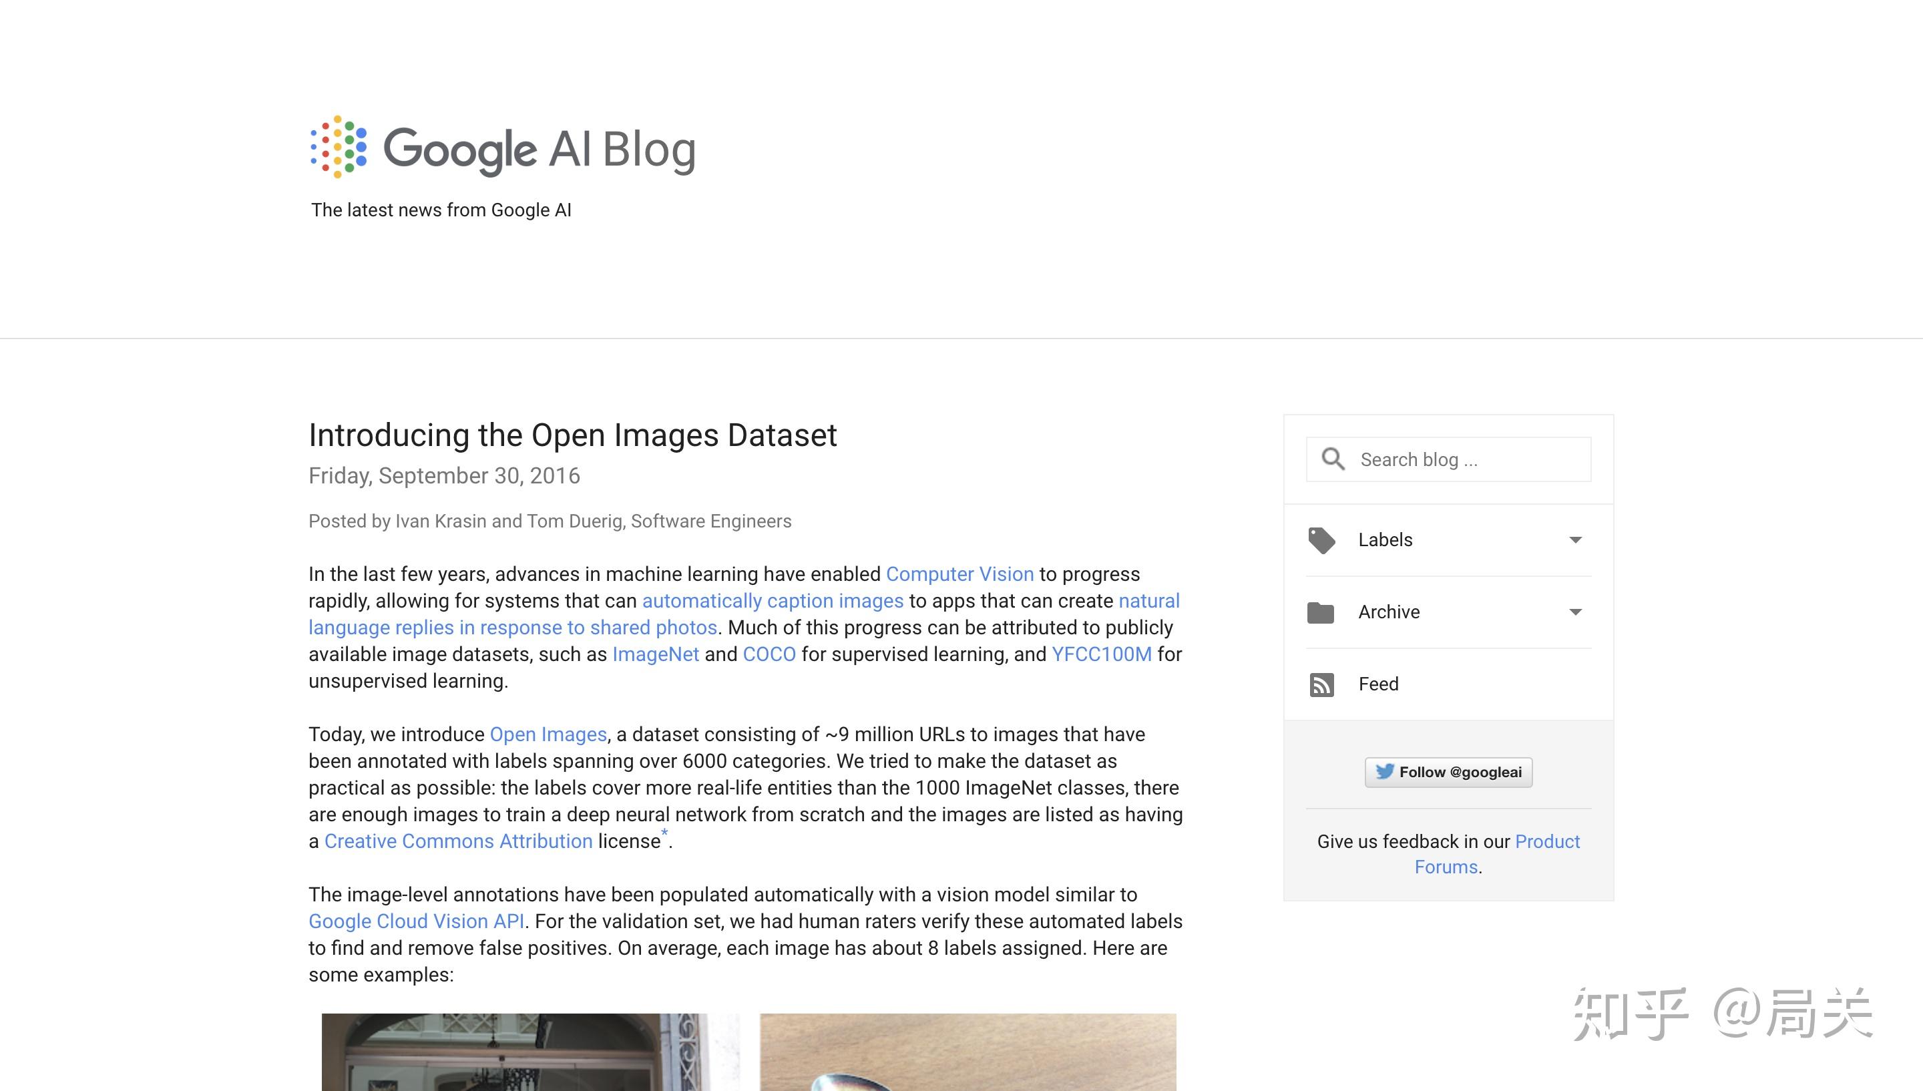
Task: Click the Introducing the Open Images Dataset title
Action: (572, 435)
